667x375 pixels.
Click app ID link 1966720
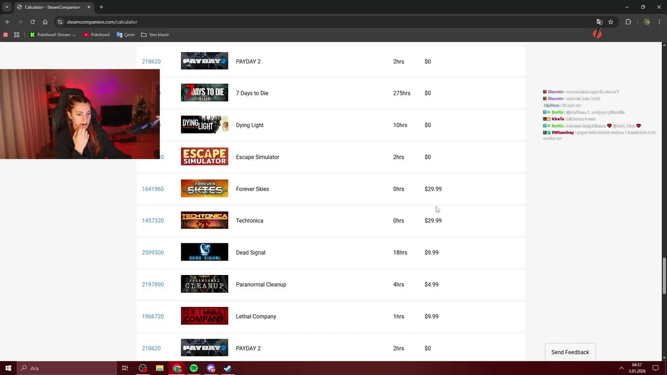(x=153, y=317)
